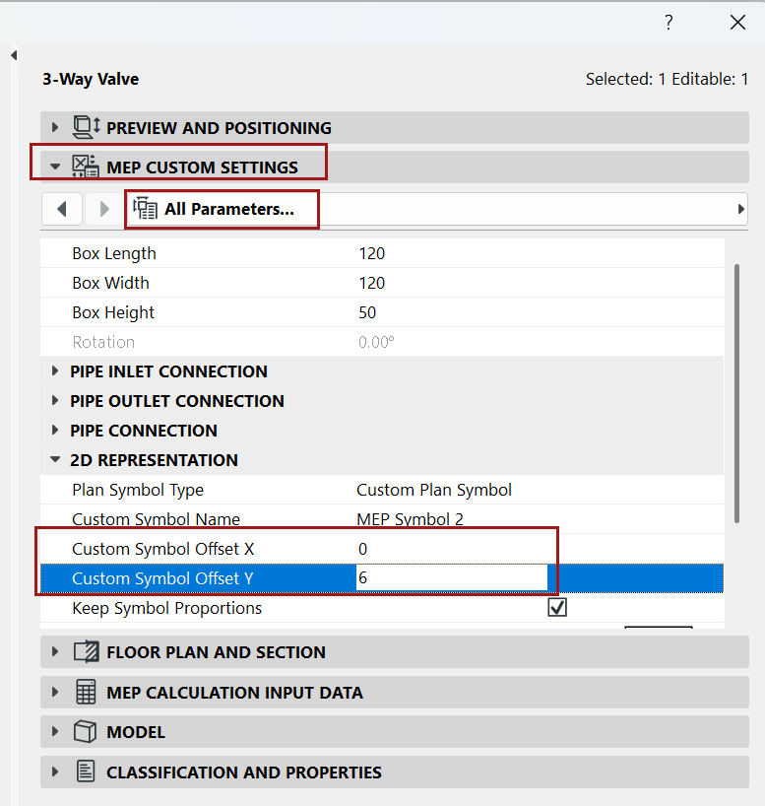Screen dimensions: 765x806
Task: Go to the previous settings page arrow
Action: coord(62,209)
